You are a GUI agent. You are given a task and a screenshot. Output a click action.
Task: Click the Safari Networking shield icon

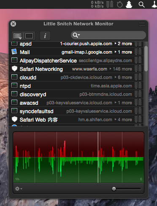coord(14,69)
